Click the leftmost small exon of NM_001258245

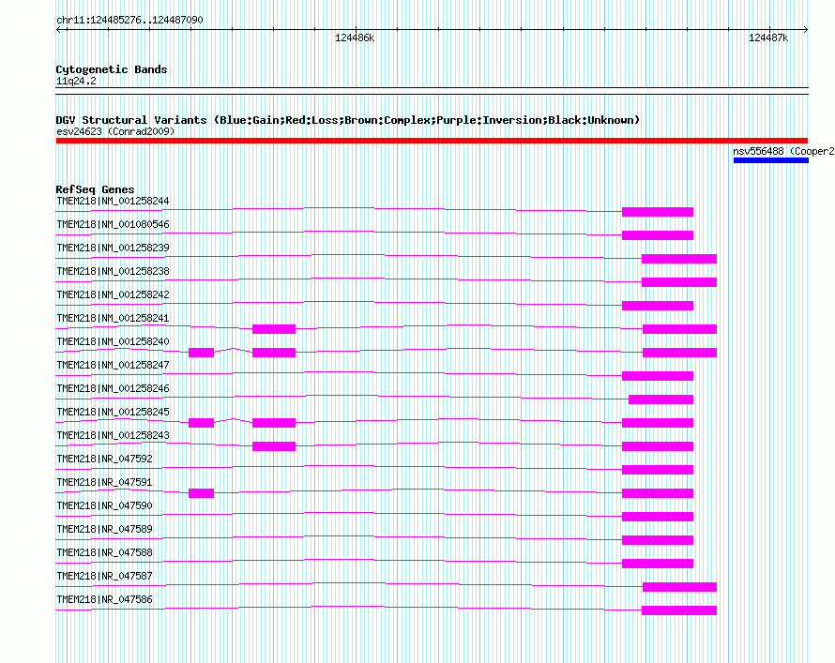pyautogui.click(x=202, y=423)
